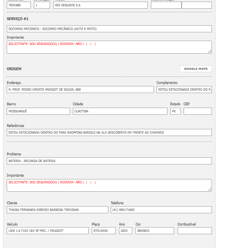Click the Serviço #1 description field
Viewport: 247px width, 248px height.
click(109, 29)
